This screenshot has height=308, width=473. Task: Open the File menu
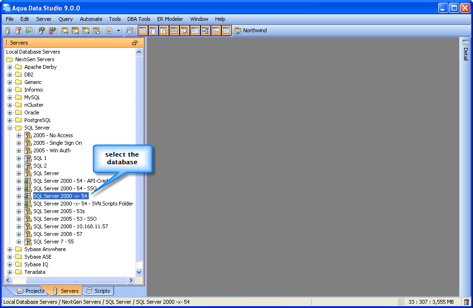point(9,19)
